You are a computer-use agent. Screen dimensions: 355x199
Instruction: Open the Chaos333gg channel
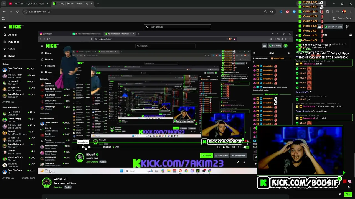[18, 120]
